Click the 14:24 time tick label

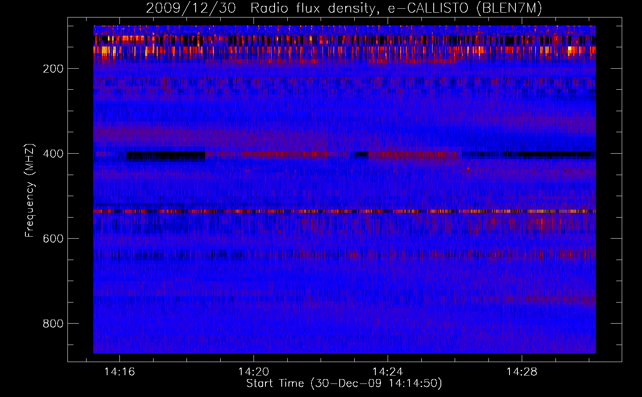click(x=388, y=372)
